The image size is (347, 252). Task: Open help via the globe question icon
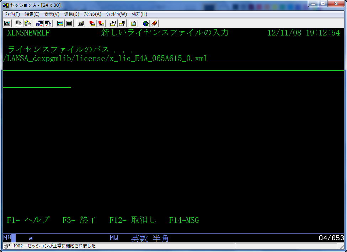pyautogui.click(x=145, y=23)
